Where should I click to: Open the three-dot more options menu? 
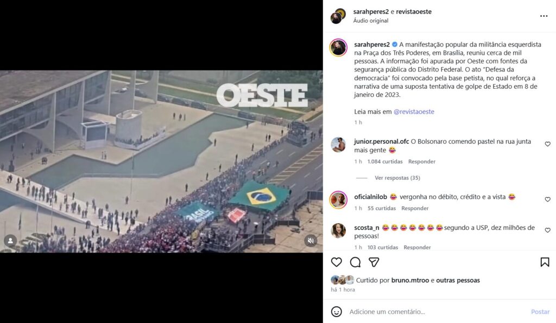pyautogui.click(x=544, y=16)
